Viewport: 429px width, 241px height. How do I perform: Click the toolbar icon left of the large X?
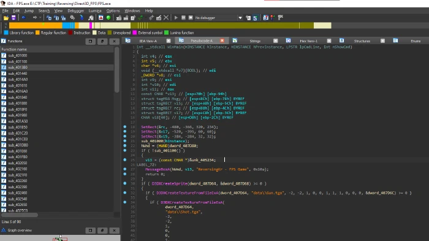point(159,18)
